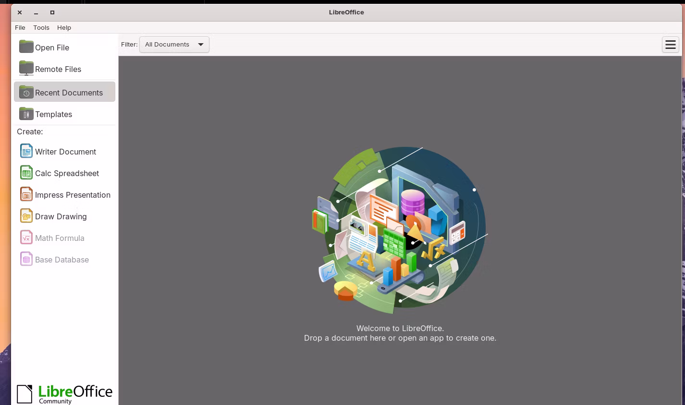Click the Templates folder icon

coord(26,113)
